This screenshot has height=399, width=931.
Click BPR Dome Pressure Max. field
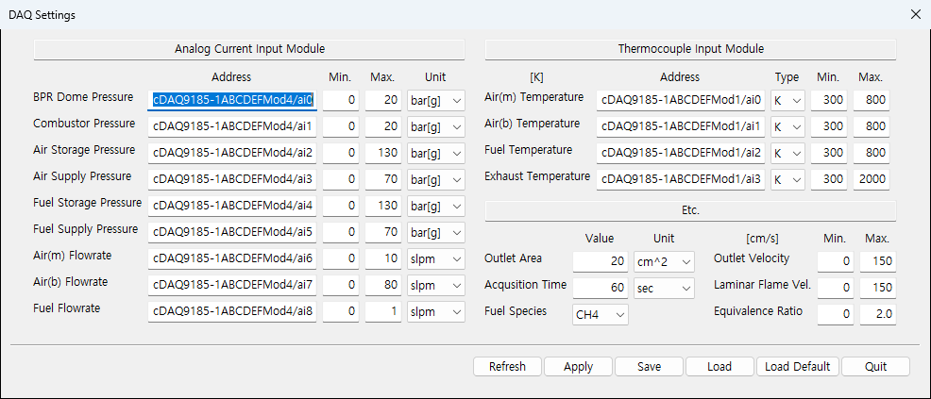(x=383, y=101)
